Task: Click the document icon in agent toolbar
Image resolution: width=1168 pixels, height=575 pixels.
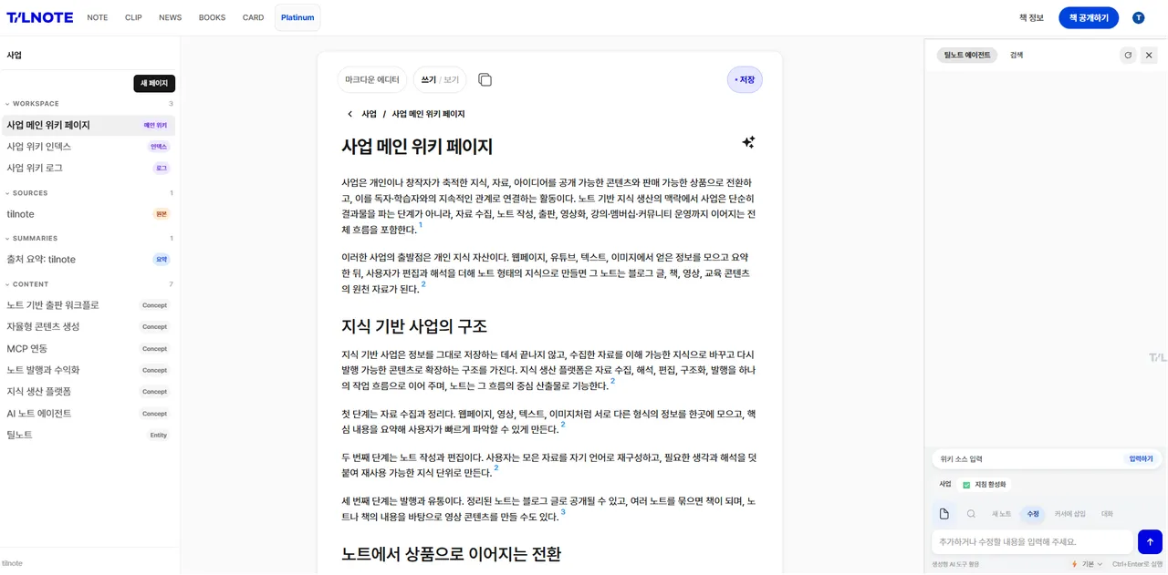Action: 944,514
